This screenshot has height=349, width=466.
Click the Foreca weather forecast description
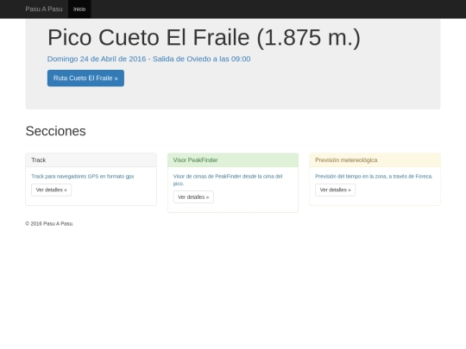[374, 177]
